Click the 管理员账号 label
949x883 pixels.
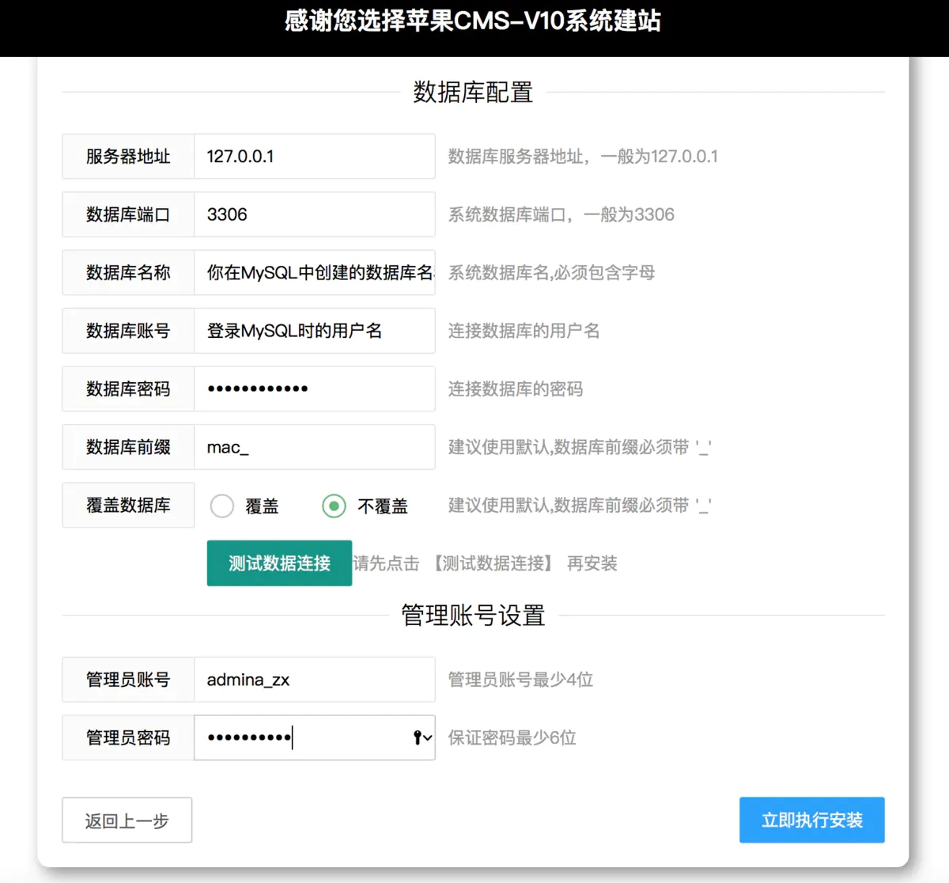pos(128,680)
